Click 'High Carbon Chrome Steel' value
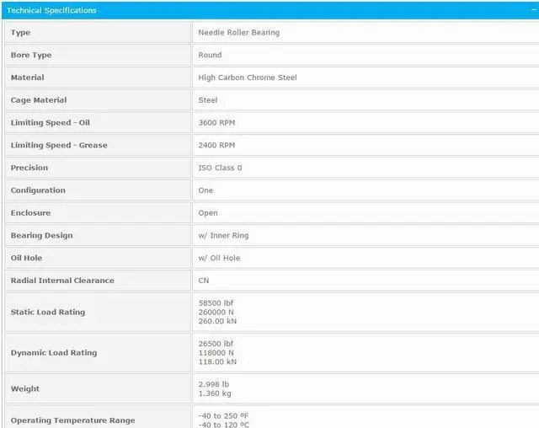 pyautogui.click(x=248, y=78)
